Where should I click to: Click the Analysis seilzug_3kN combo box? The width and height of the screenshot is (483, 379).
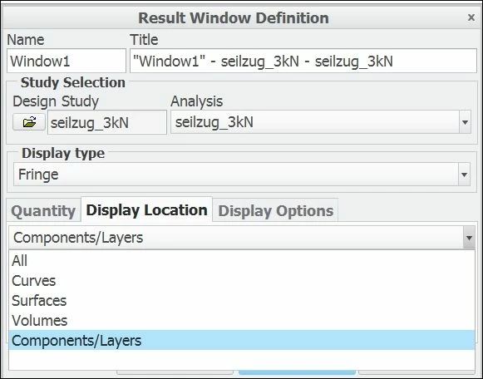[x=321, y=122]
